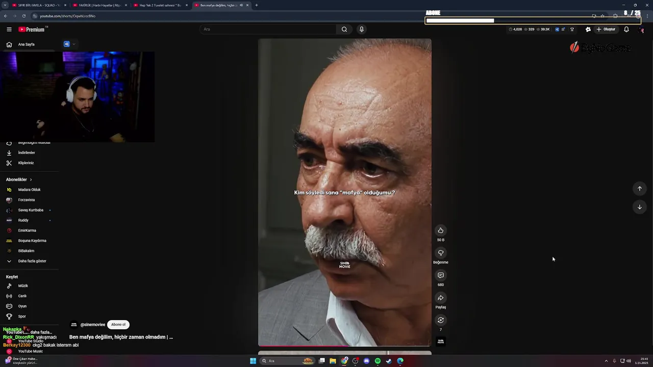Open the taskbar volume control
This screenshot has height=367, width=653.
(629, 361)
